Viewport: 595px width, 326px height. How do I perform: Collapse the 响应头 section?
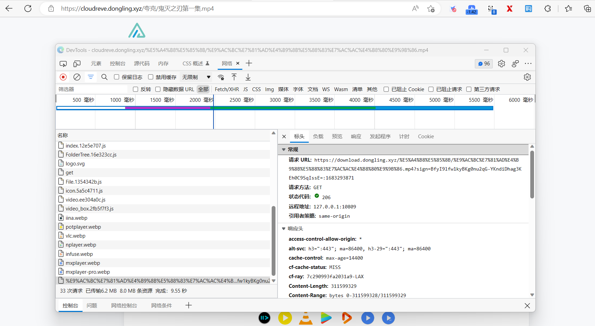coord(284,228)
